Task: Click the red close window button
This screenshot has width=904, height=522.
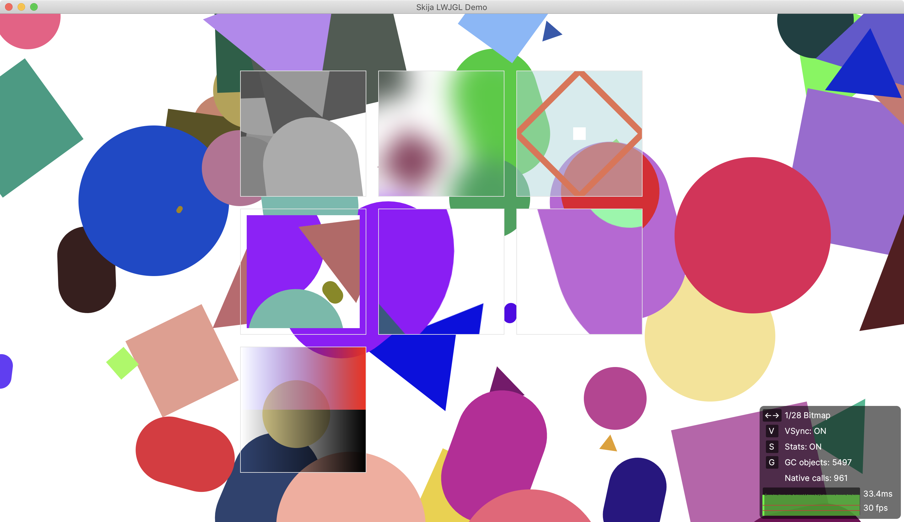Action: pos(9,7)
